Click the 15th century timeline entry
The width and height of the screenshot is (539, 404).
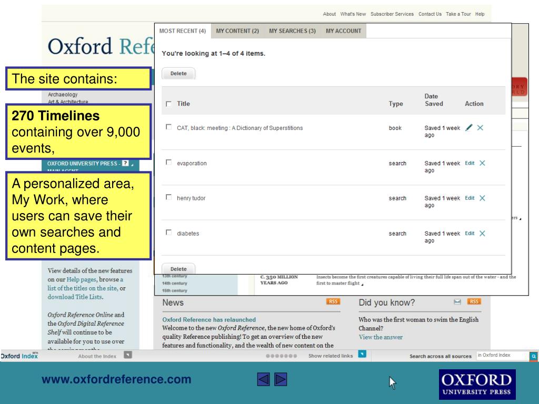click(x=175, y=290)
